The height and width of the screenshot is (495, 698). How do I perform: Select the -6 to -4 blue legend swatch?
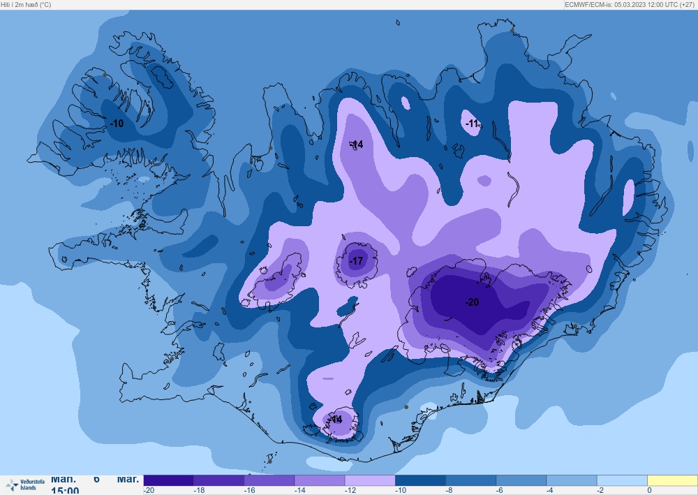521,480
